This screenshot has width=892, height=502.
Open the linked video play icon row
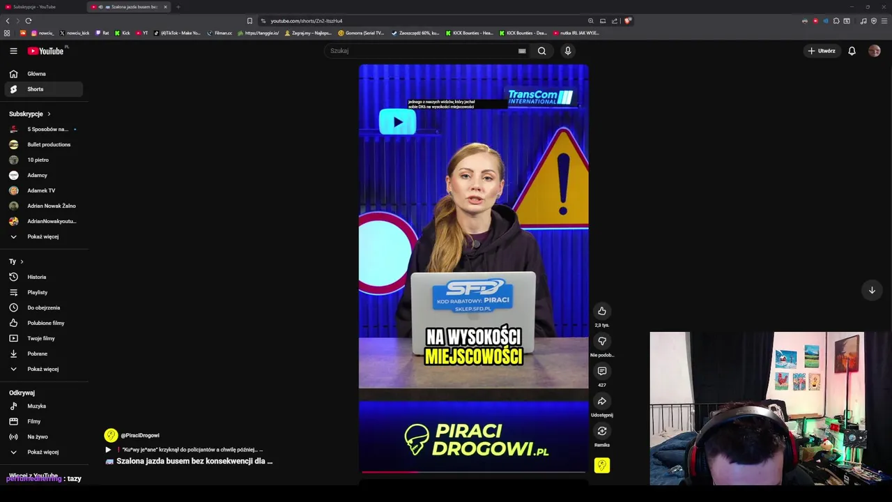point(183,450)
